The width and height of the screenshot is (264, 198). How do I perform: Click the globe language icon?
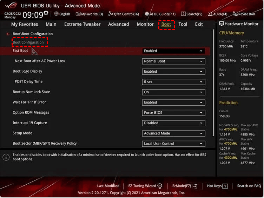[x=56, y=14]
